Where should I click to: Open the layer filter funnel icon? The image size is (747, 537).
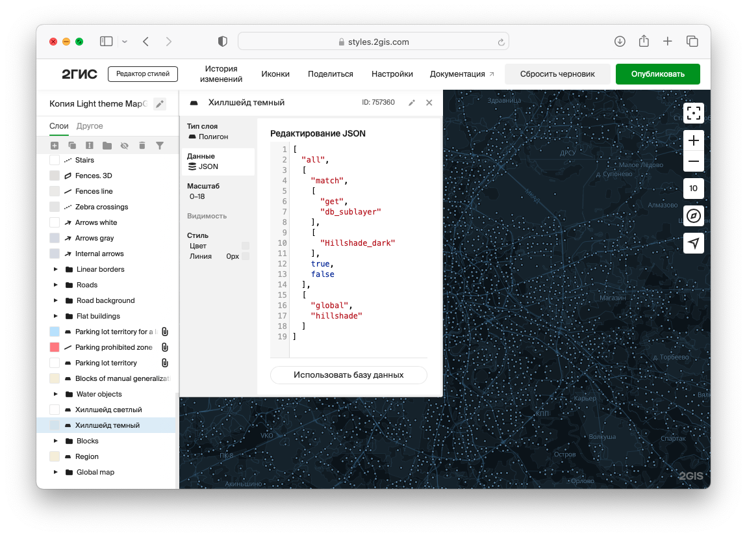(160, 146)
